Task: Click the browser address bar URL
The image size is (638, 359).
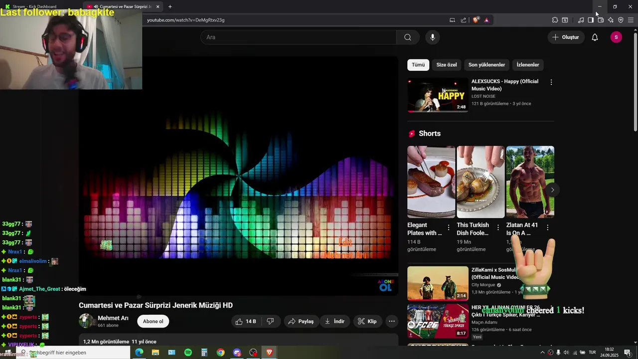Action: point(186,20)
